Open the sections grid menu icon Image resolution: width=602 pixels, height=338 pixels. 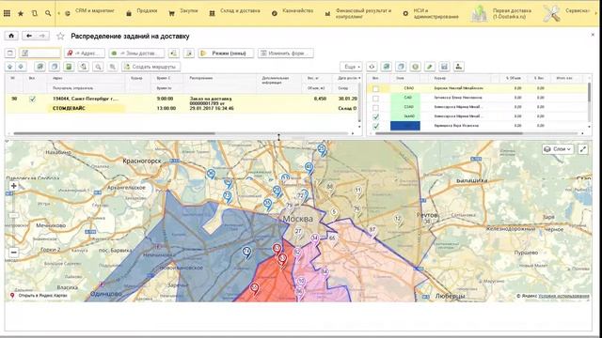7,13
